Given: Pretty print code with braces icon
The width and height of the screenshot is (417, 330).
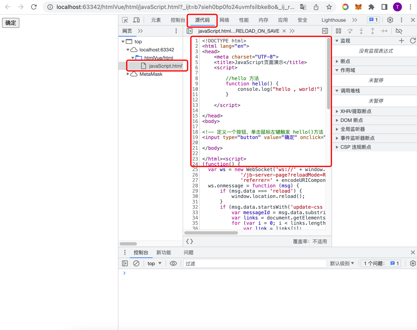Looking at the screenshot, I should pos(190,241).
